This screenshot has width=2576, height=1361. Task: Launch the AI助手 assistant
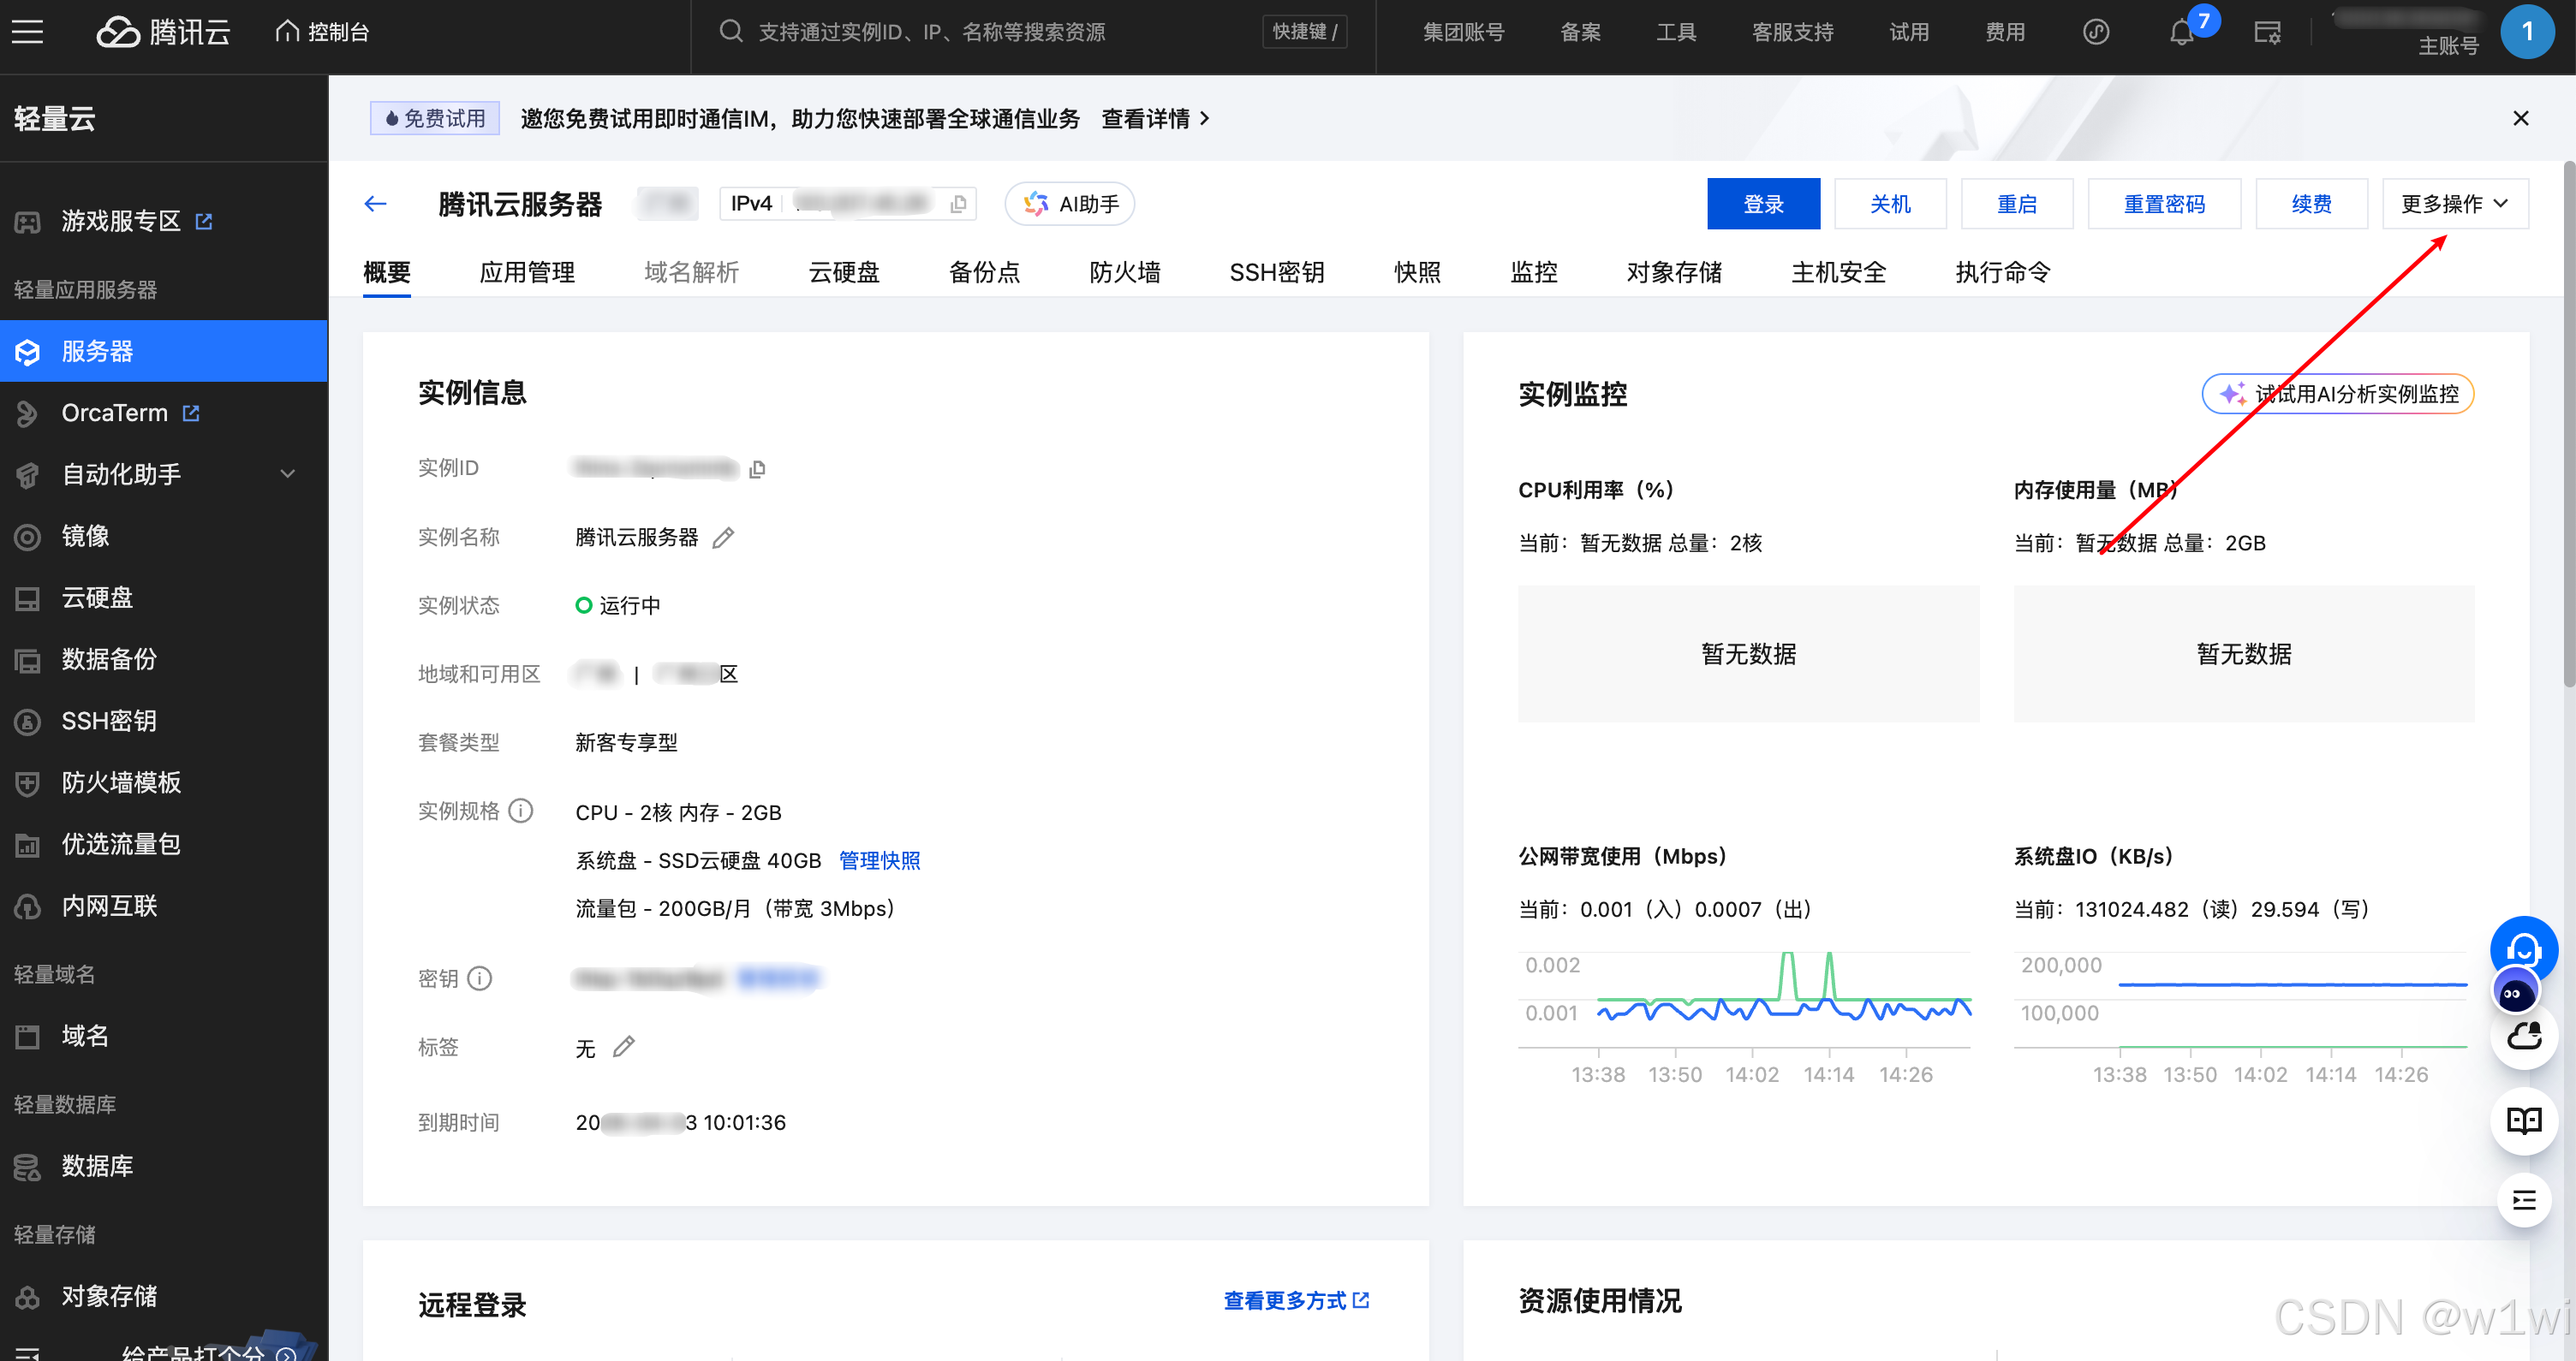[1068, 203]
